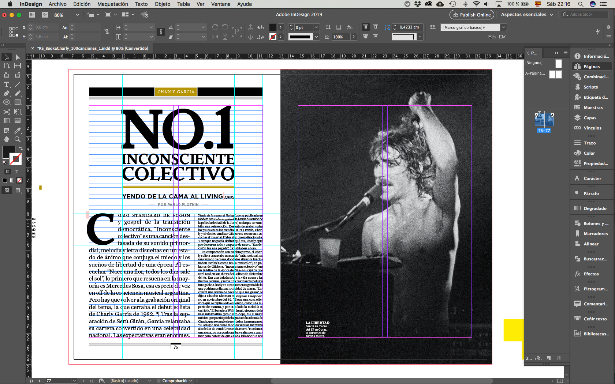Open the Archivo menu
The image size is (615, 384).
coord(57,4)
